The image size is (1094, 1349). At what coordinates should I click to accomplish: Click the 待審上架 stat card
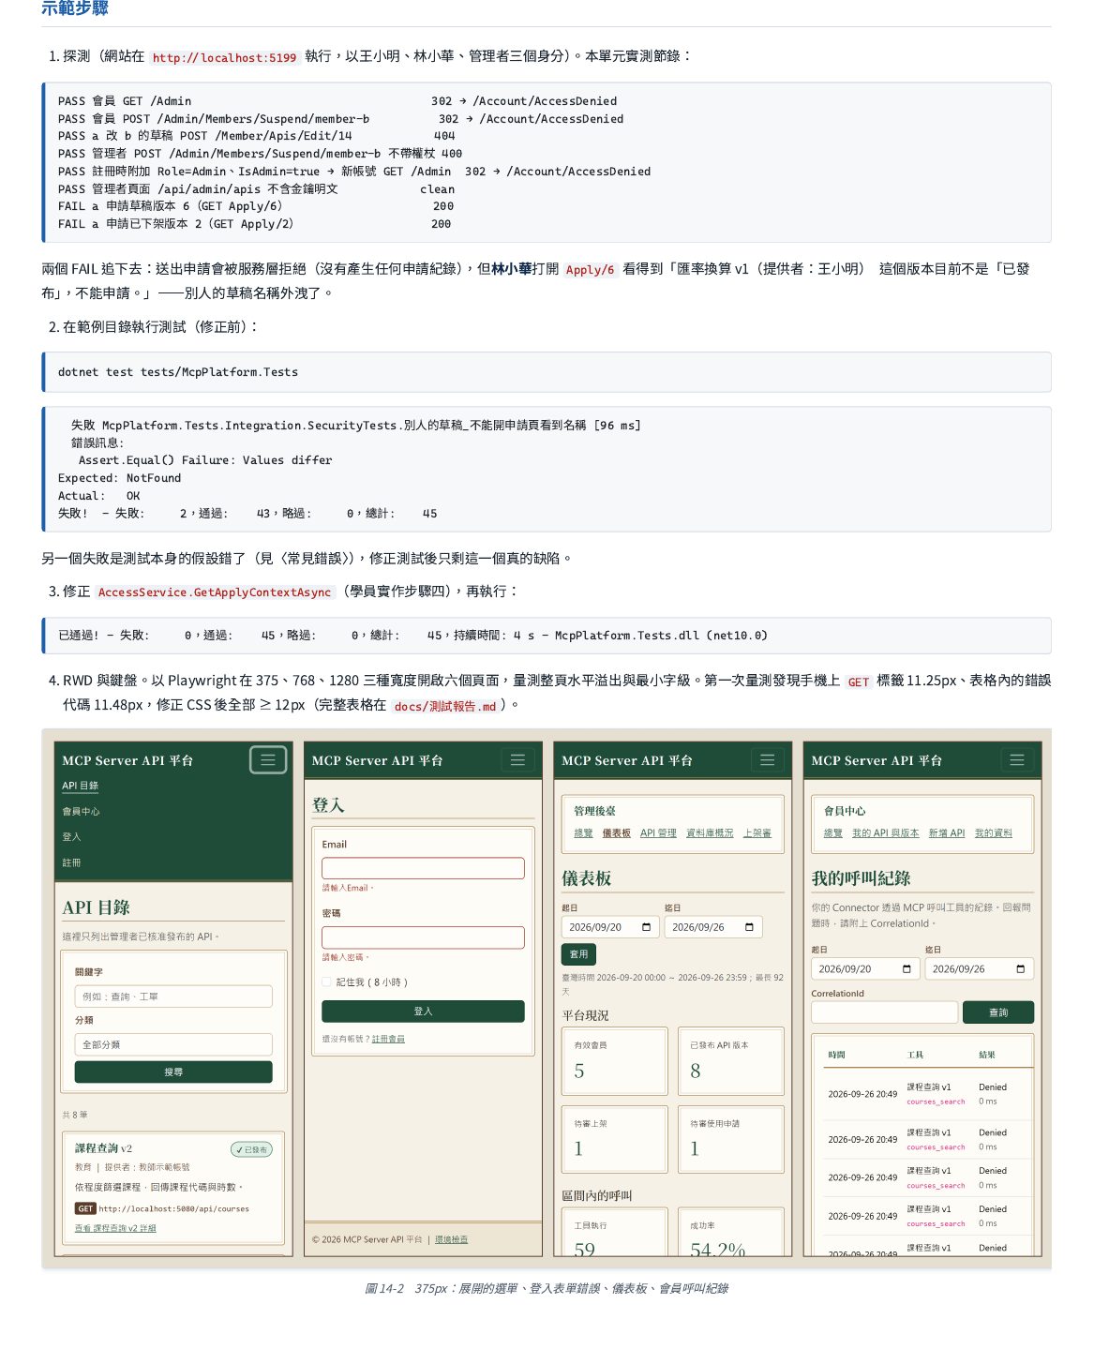[615, 1139]
